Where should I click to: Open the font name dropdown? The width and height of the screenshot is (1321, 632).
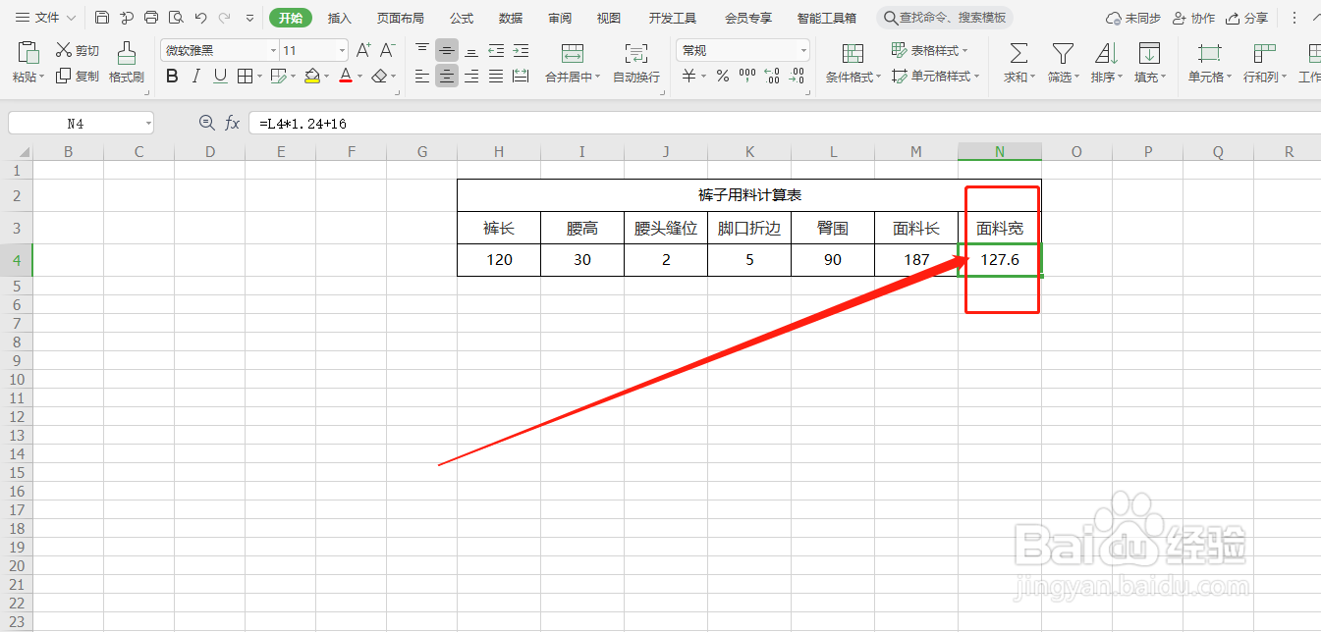click(x=272, y=49)
